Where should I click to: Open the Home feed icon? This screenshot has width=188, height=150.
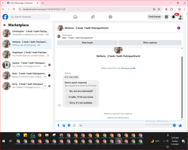coord(75,17)
